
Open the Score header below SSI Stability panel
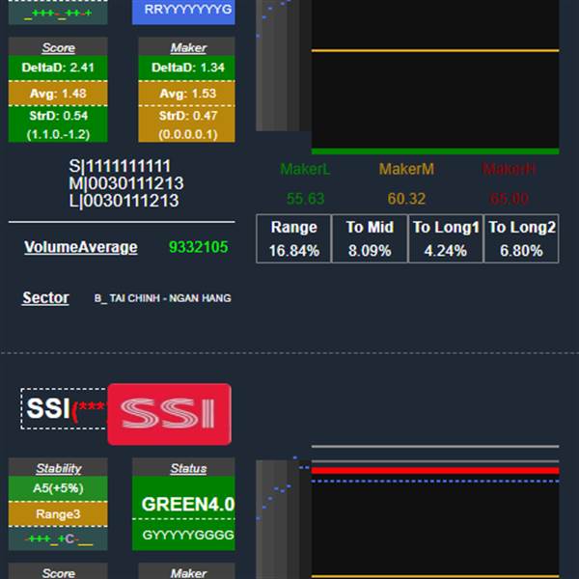point(58,573)
